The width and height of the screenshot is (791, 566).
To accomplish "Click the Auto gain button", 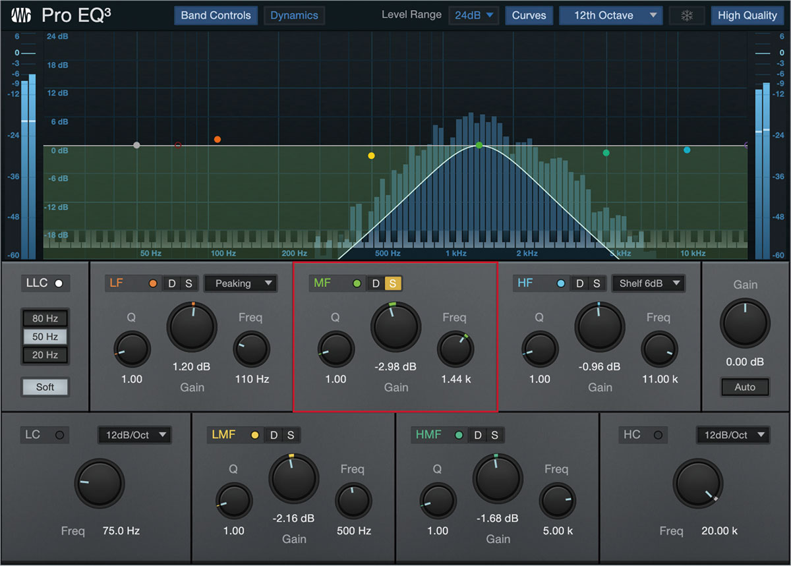I will click(745, 387).
